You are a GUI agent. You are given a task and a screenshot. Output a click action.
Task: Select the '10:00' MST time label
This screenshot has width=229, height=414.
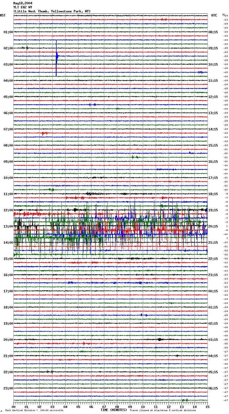8,178
